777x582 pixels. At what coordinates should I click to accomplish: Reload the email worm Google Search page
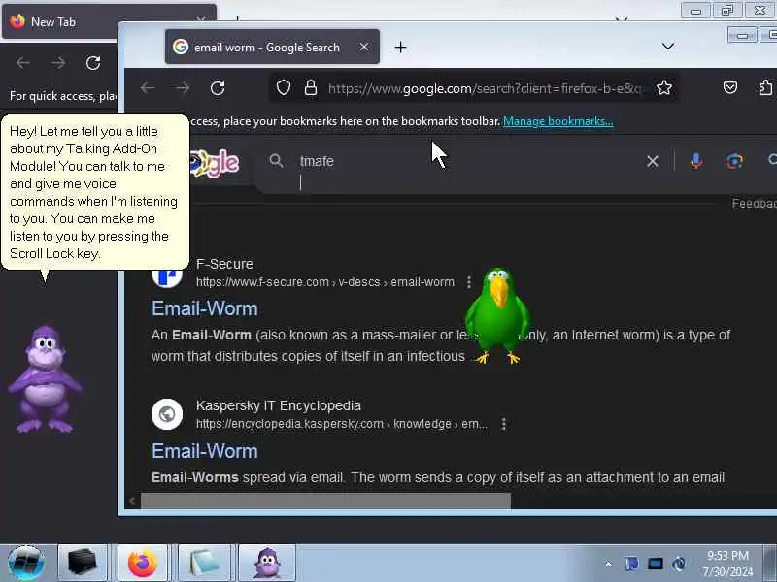pos(218,88)
